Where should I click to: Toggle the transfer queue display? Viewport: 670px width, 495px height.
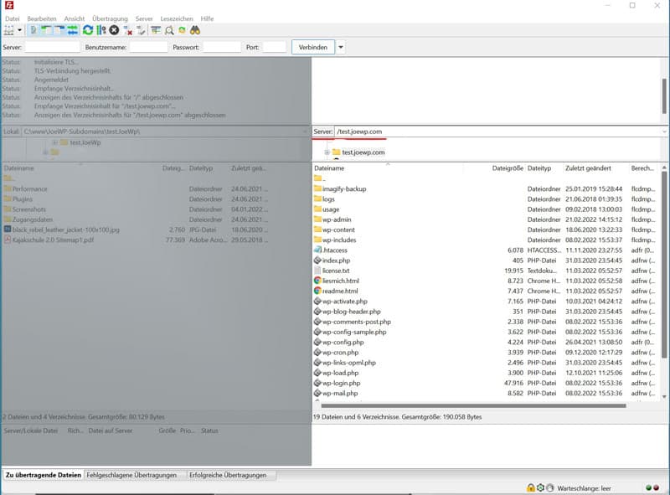click(73, 30)
